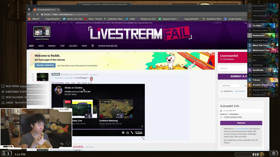Open the /r/LivestreamFail link in Welcome text
Viewport: 280px width, 157px height.
241,129
